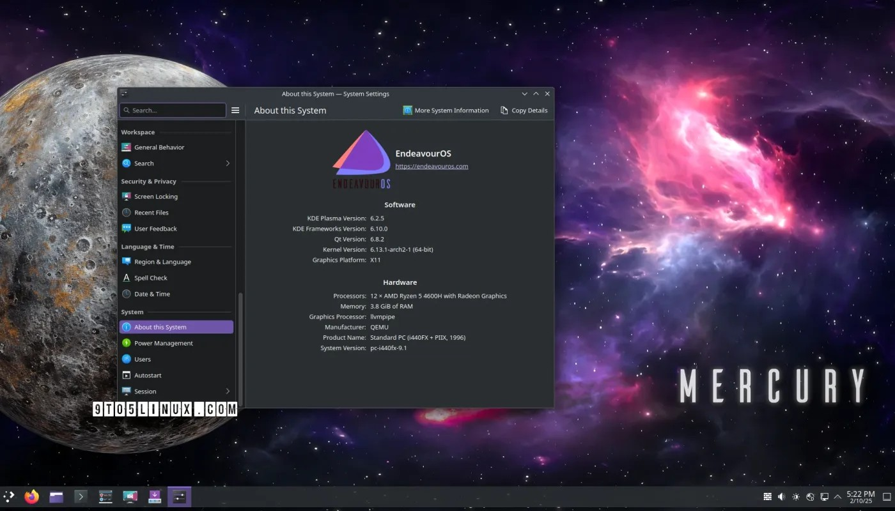Expand the Search category chevron
This screenshot has height=511, width=895.
coord(228,163)
